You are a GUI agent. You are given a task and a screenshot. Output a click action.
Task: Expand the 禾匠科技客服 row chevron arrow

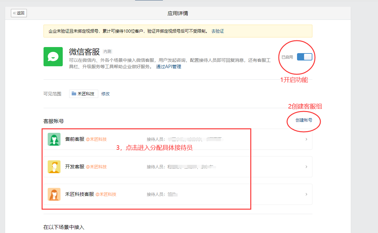(306, 194)
